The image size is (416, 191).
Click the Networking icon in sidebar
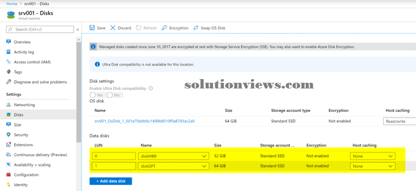[x=9, y=105]
